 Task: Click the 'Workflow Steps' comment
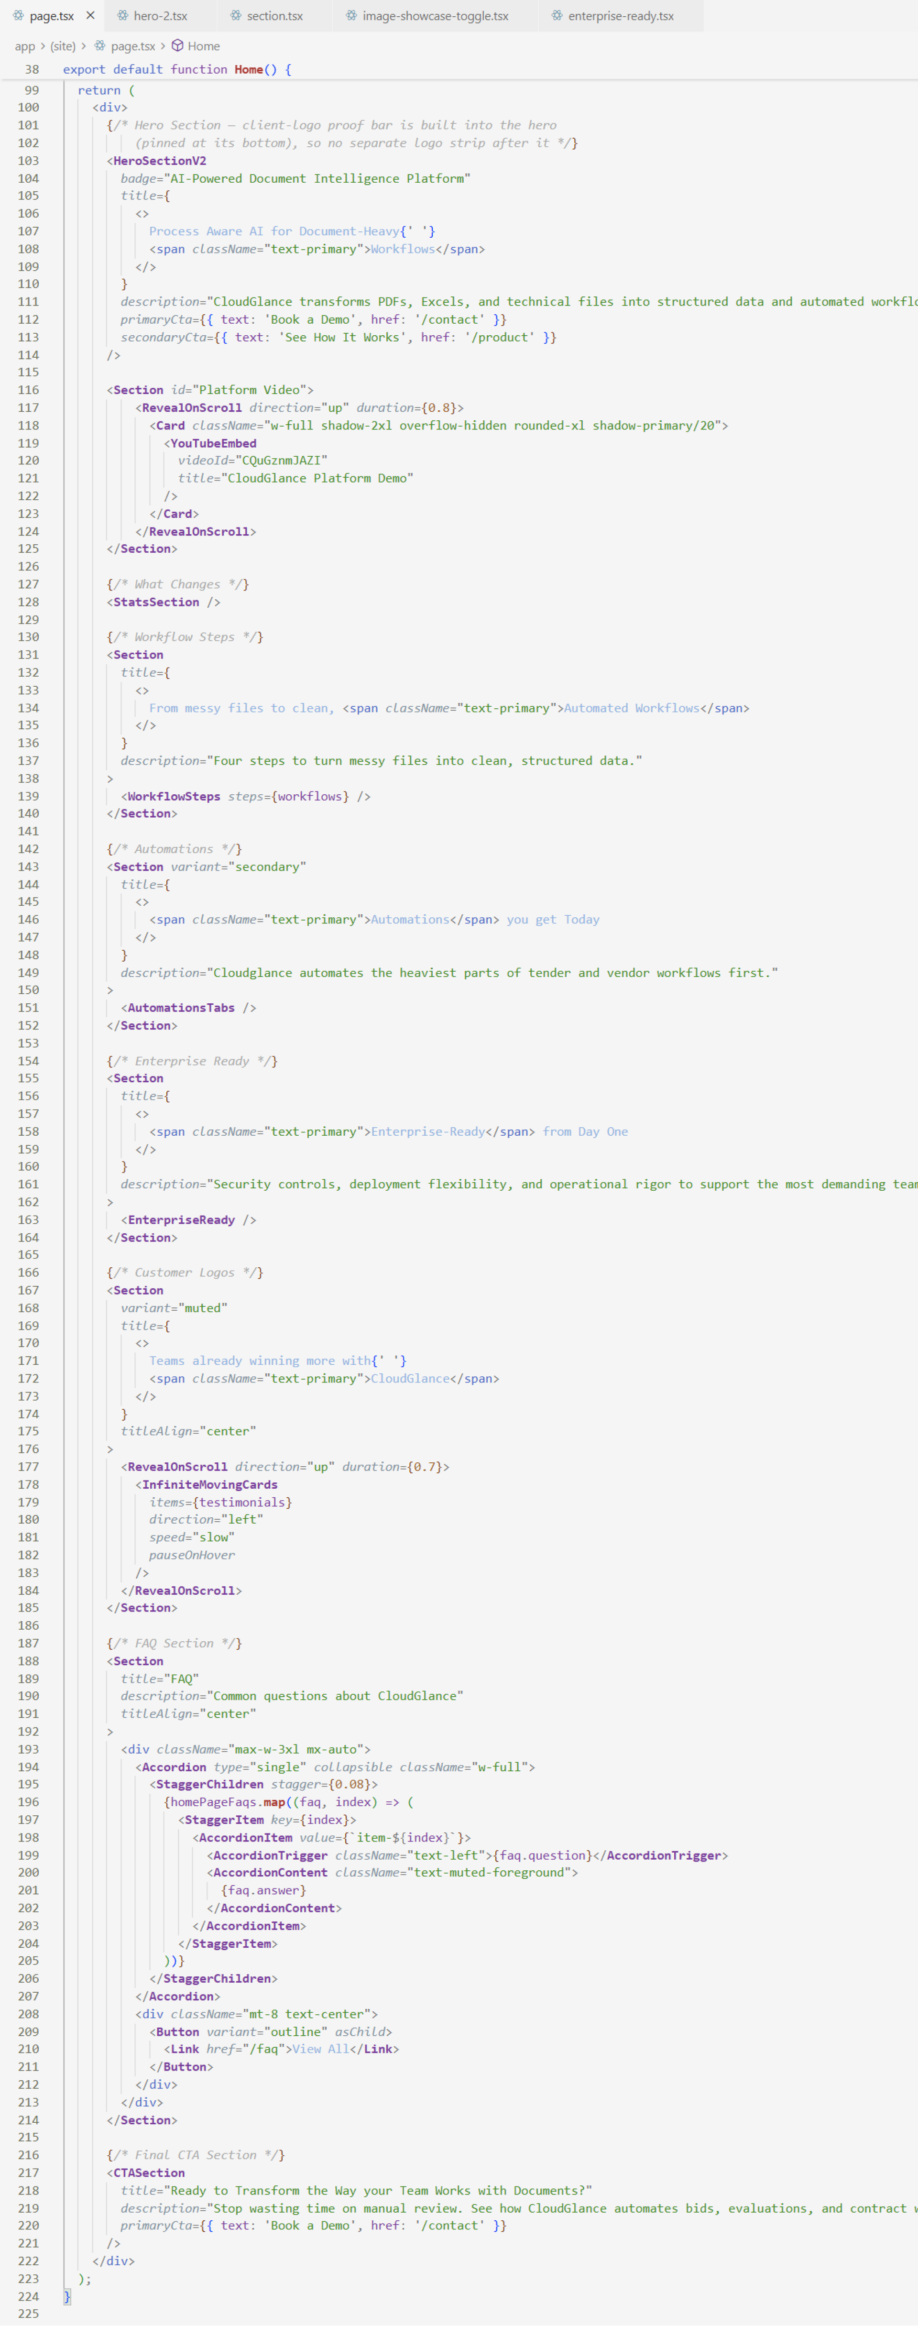pos(185,637)
